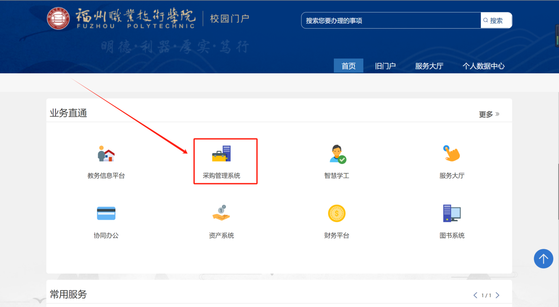Click the 服务大厅 hand pointer icon
This screenshot has height=307, width=559.
click(x=452, y=153)
